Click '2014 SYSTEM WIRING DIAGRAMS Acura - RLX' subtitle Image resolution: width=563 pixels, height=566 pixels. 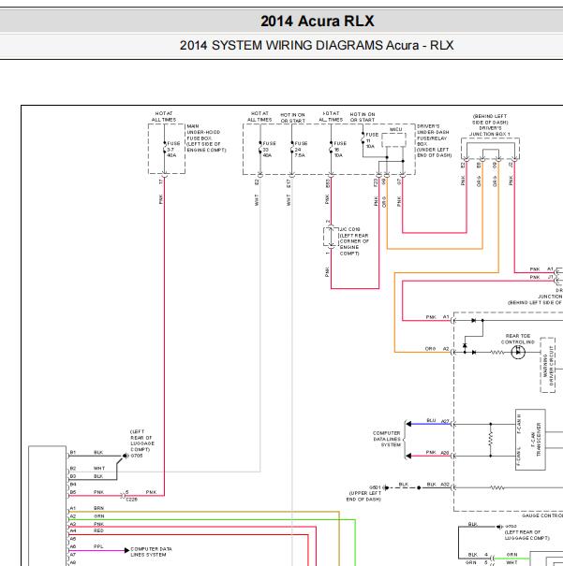(317, 46)
